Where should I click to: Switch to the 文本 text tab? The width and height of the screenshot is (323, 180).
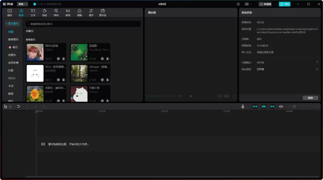point(33,13)
